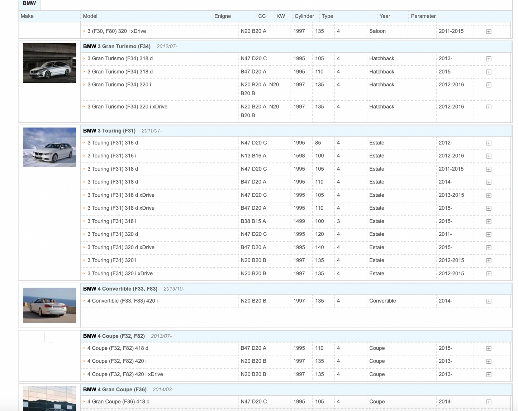
Task: Click the Year column header
Action: click(385, 16)
